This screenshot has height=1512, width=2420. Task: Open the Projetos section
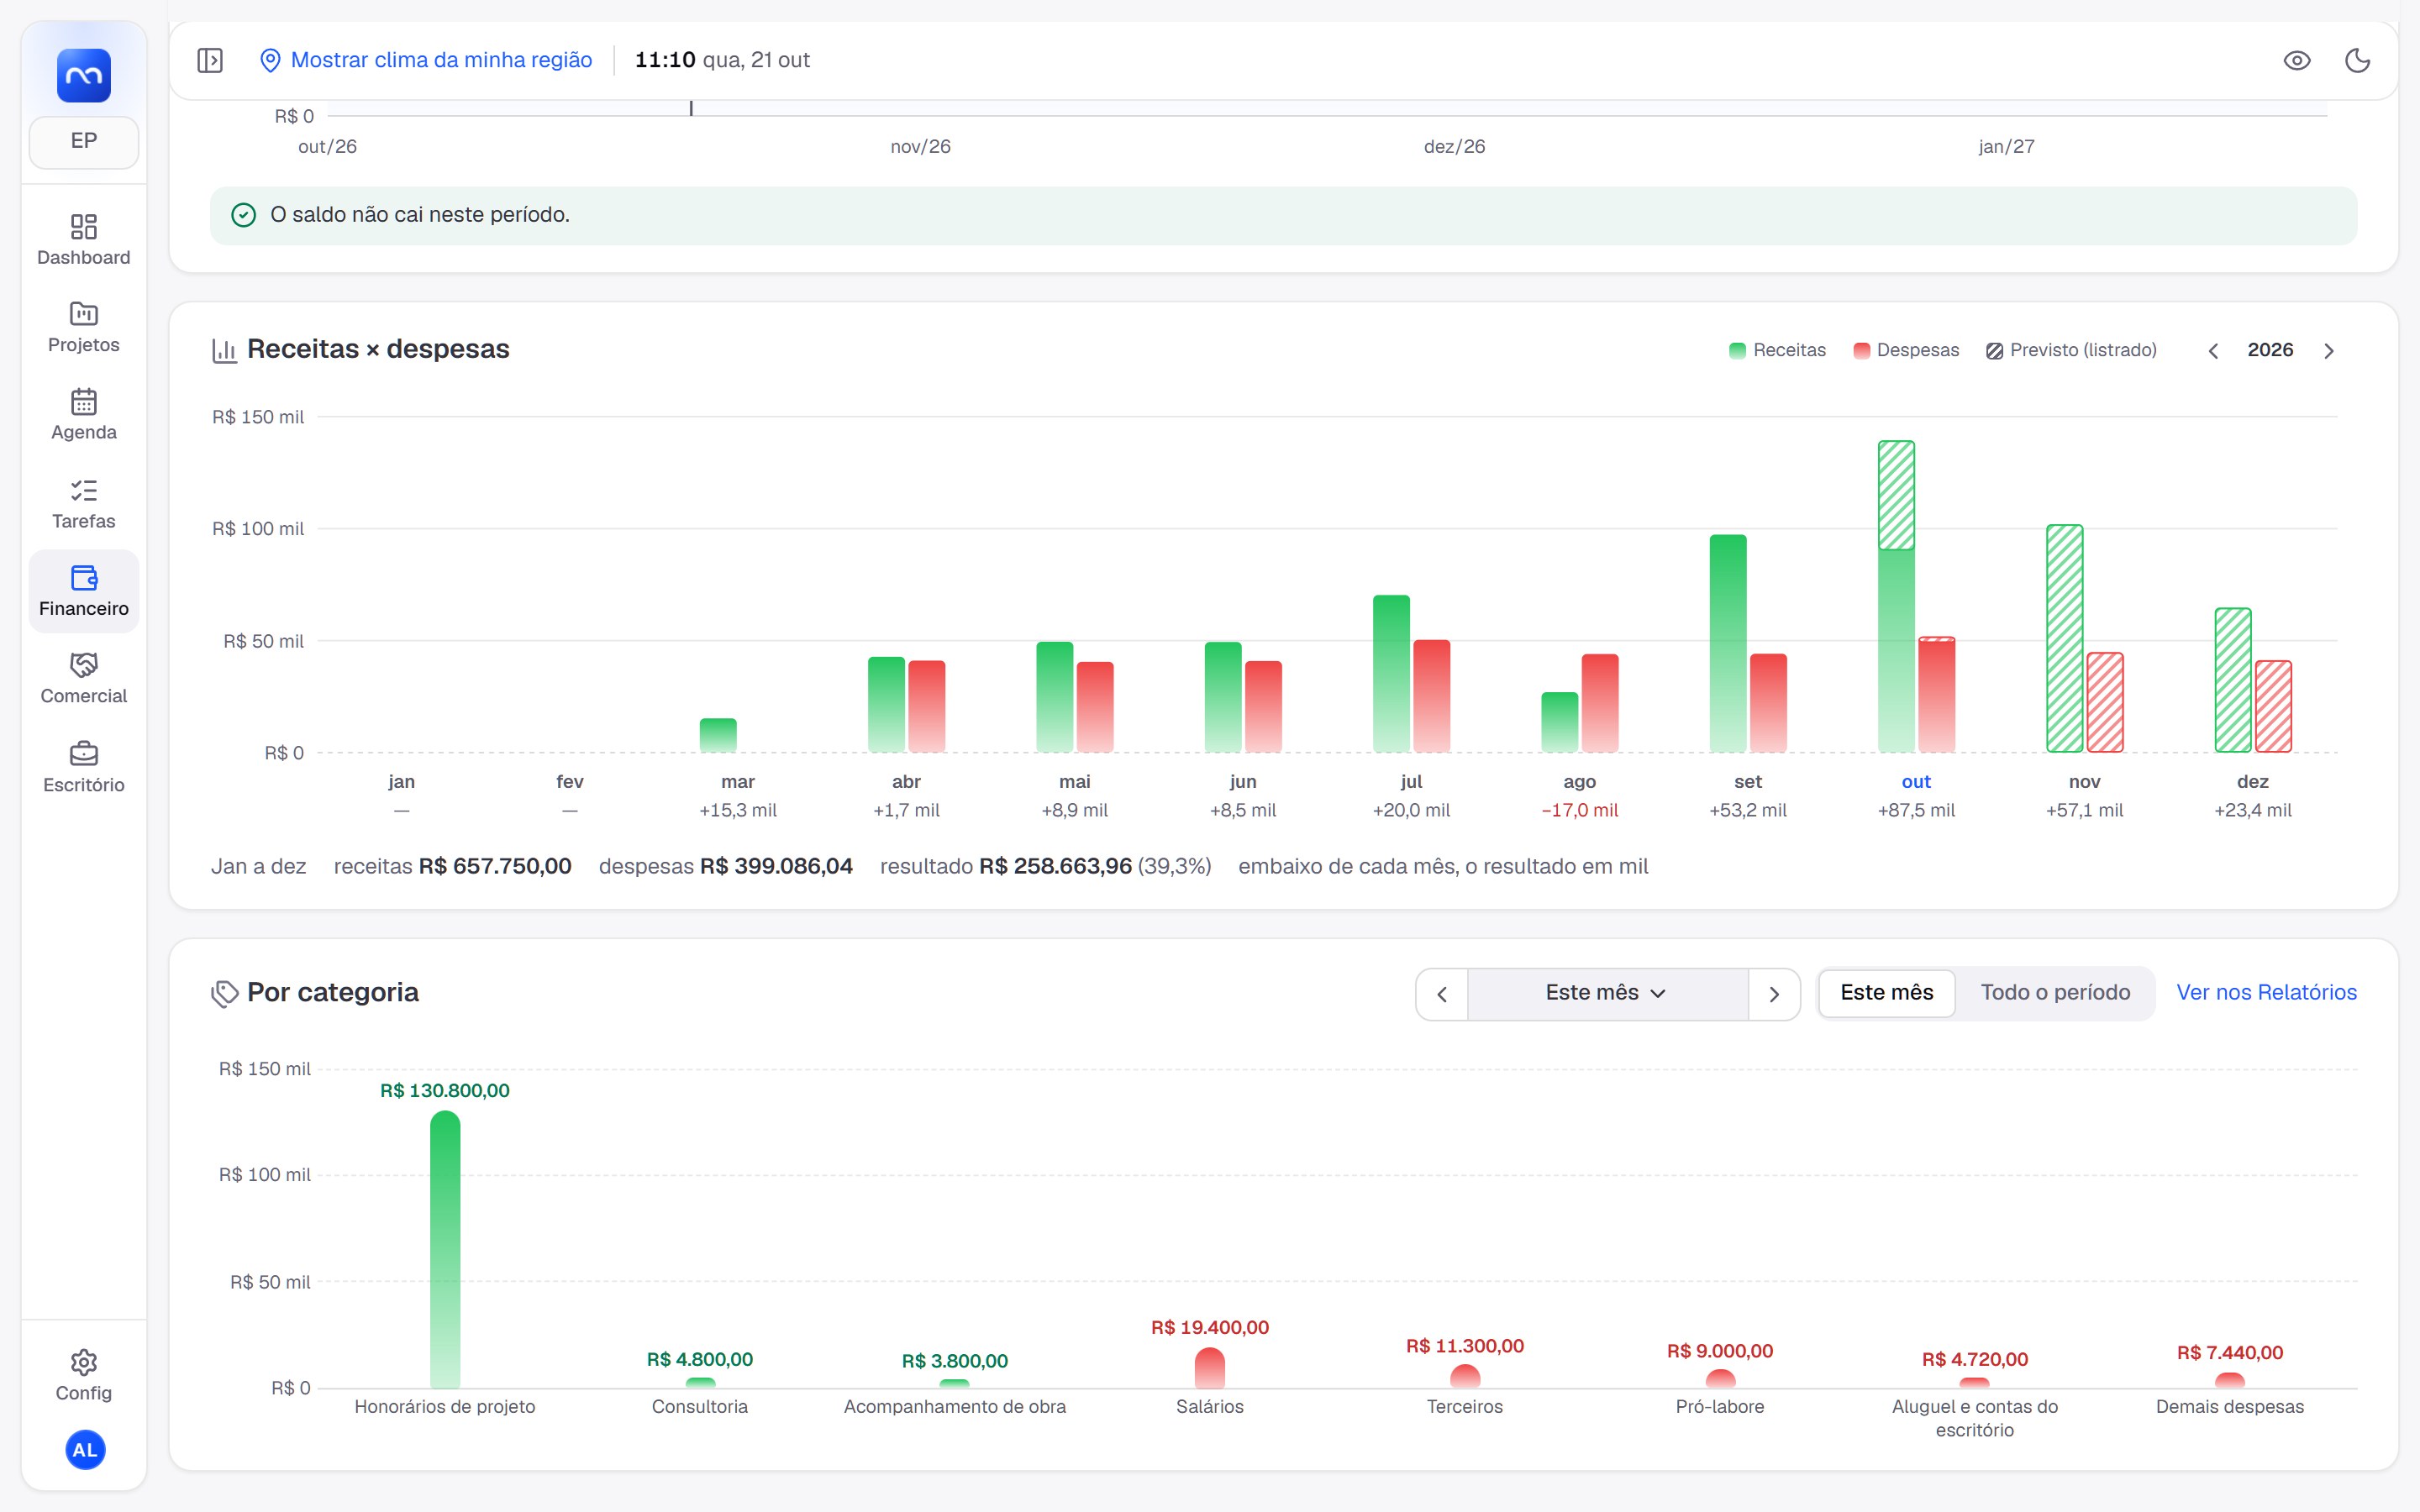point(84,327)
